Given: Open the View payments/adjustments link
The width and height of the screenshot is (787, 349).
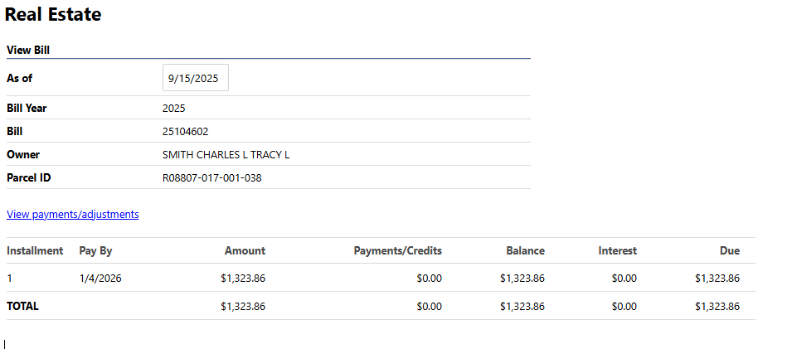Looking at the screenshot, I should pos(73,214).
